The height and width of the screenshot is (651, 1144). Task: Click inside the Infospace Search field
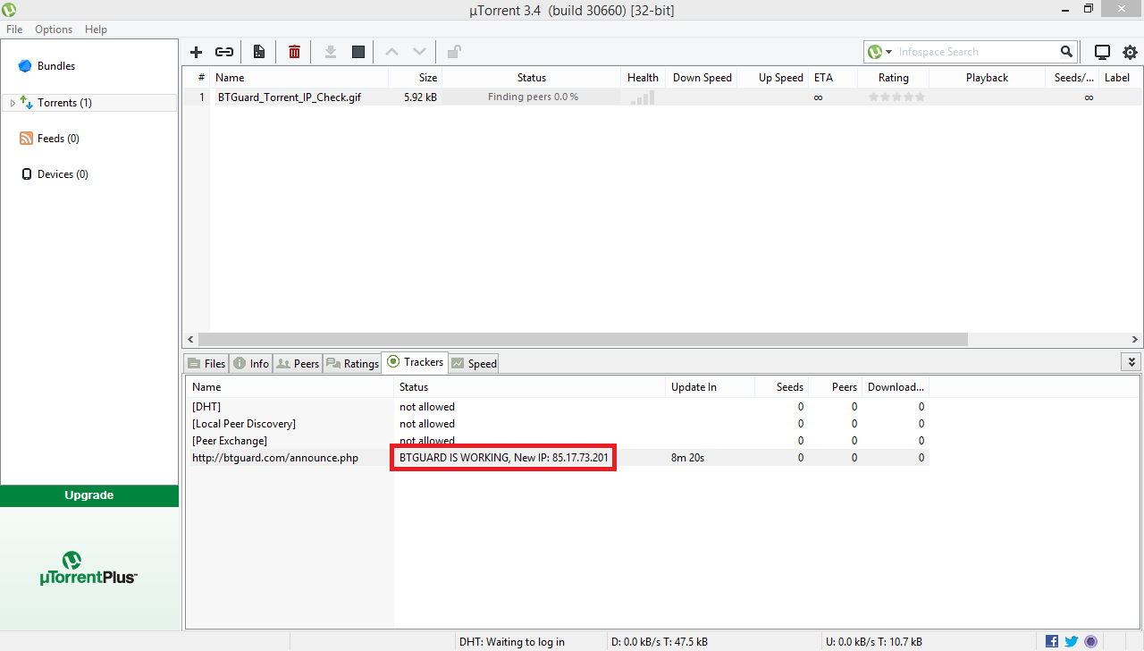(976, 52)
